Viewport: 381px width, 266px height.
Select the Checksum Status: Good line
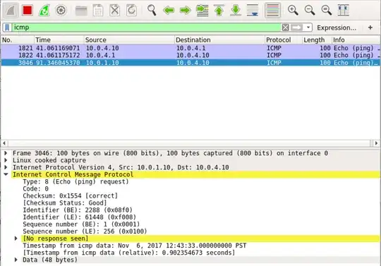[65, 202]
